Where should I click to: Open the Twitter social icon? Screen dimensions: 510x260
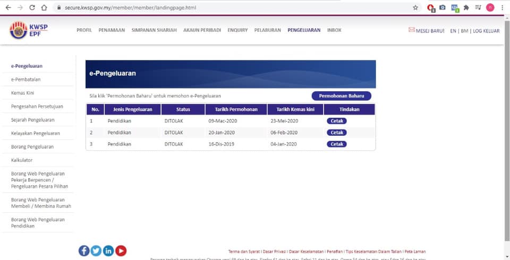click(96, 250)
